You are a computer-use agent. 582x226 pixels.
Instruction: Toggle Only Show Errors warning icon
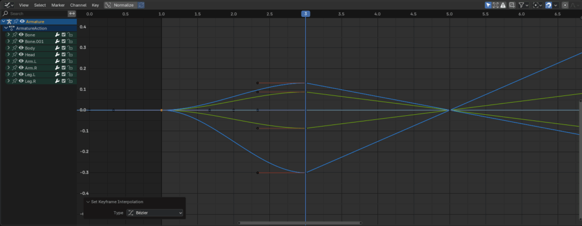[502, 5]
